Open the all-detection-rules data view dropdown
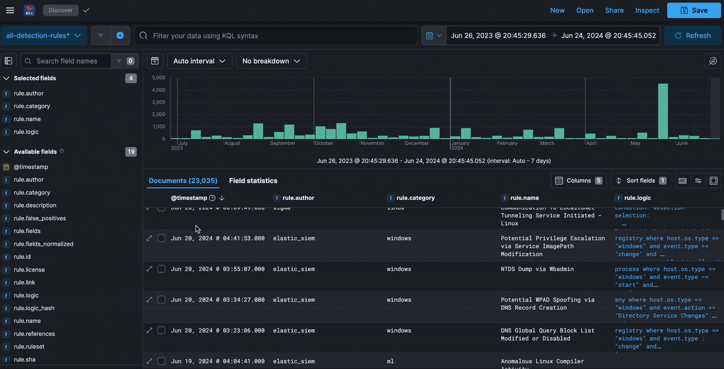 click(x=43, y=36)
